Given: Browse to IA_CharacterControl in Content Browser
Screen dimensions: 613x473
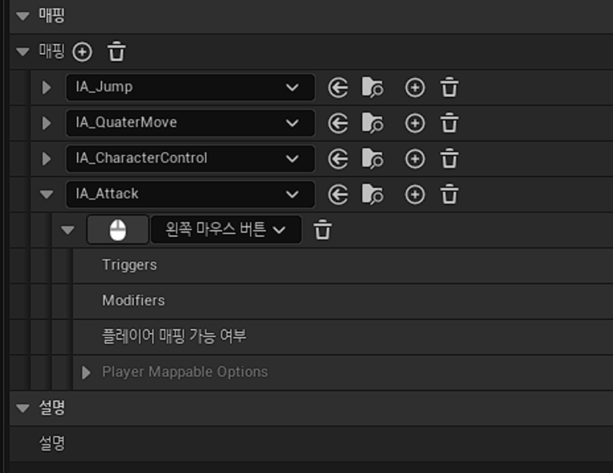Looking at the screenshot, I should (372, 159).
